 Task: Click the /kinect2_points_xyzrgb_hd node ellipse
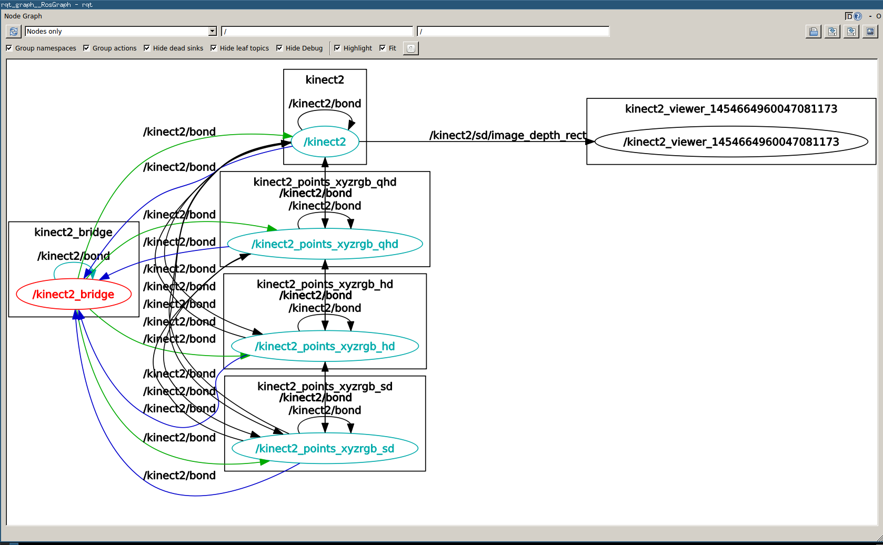click(x=325, y=346)
